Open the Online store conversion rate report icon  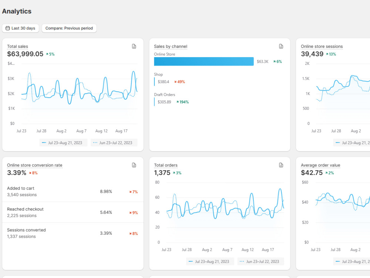point(134,165)
